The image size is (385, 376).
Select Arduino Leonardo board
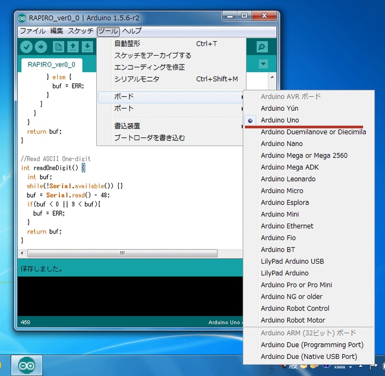pyautogui.click(x=309, y=179)
